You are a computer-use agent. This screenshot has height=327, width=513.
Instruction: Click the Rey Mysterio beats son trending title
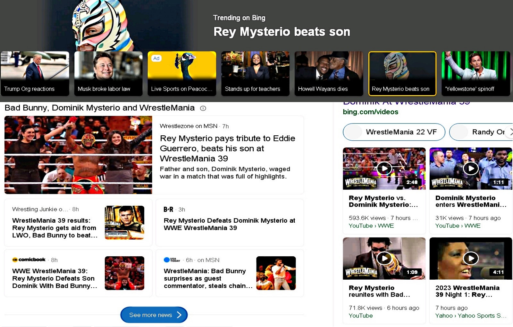282,32
